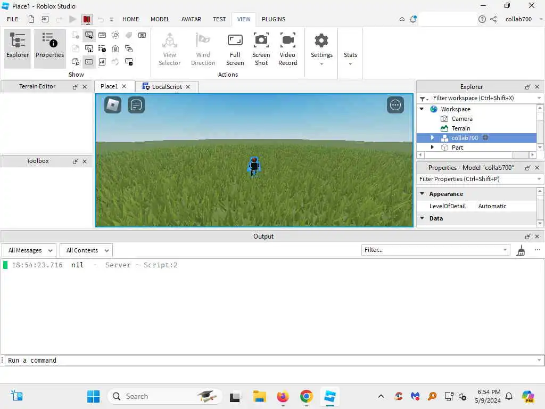Switch to the AVATAR ribbon tab
Screen dimensions: 545x409
pyautogui.click(x=191, y=19)
